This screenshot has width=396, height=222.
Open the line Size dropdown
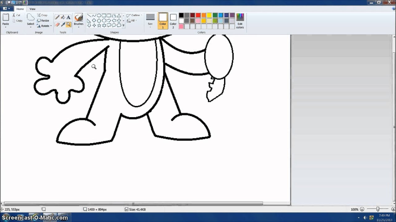click(x=150, y=21)
